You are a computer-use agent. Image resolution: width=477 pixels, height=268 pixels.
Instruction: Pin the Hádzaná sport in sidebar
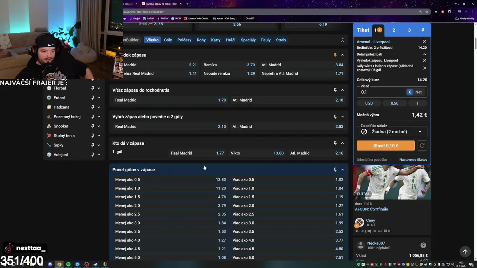coord(92,107)
